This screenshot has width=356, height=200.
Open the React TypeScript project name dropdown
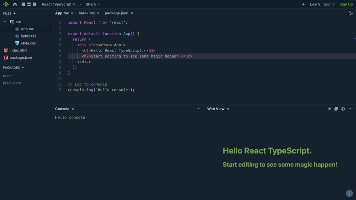(62, 4)
